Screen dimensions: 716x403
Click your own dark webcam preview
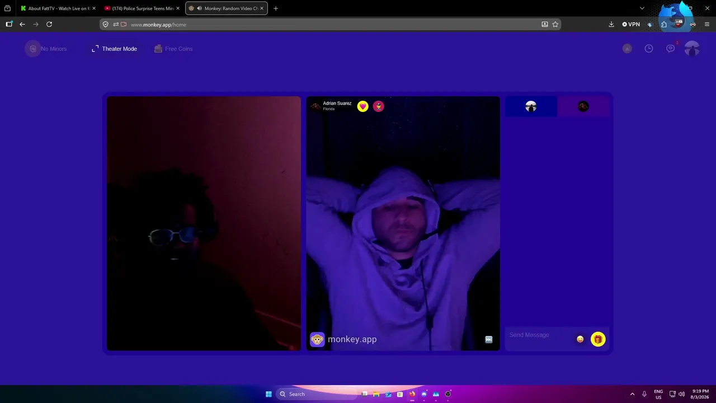click(204, 223)
